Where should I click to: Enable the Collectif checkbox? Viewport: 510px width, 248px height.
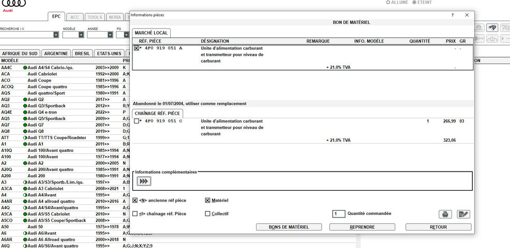pyautogui.click(x=207, y=214)
